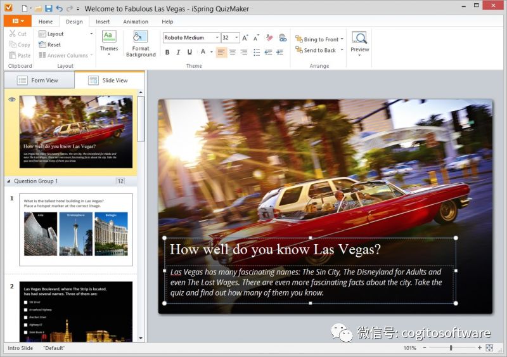Open Quick Access Toolbar customize arrow
This screenshot has width=507, height=357.
[78, 9]
